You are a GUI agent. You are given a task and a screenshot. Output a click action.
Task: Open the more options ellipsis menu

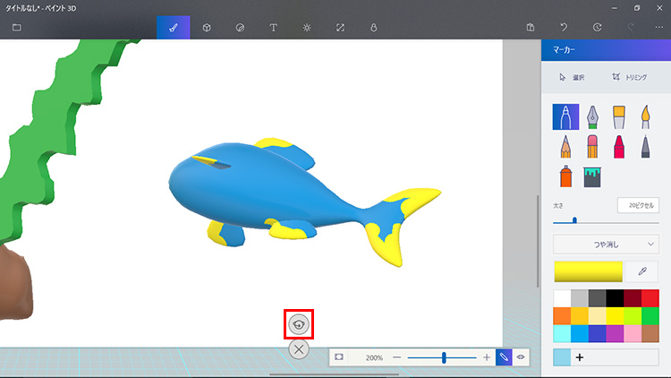pos(659,27)
